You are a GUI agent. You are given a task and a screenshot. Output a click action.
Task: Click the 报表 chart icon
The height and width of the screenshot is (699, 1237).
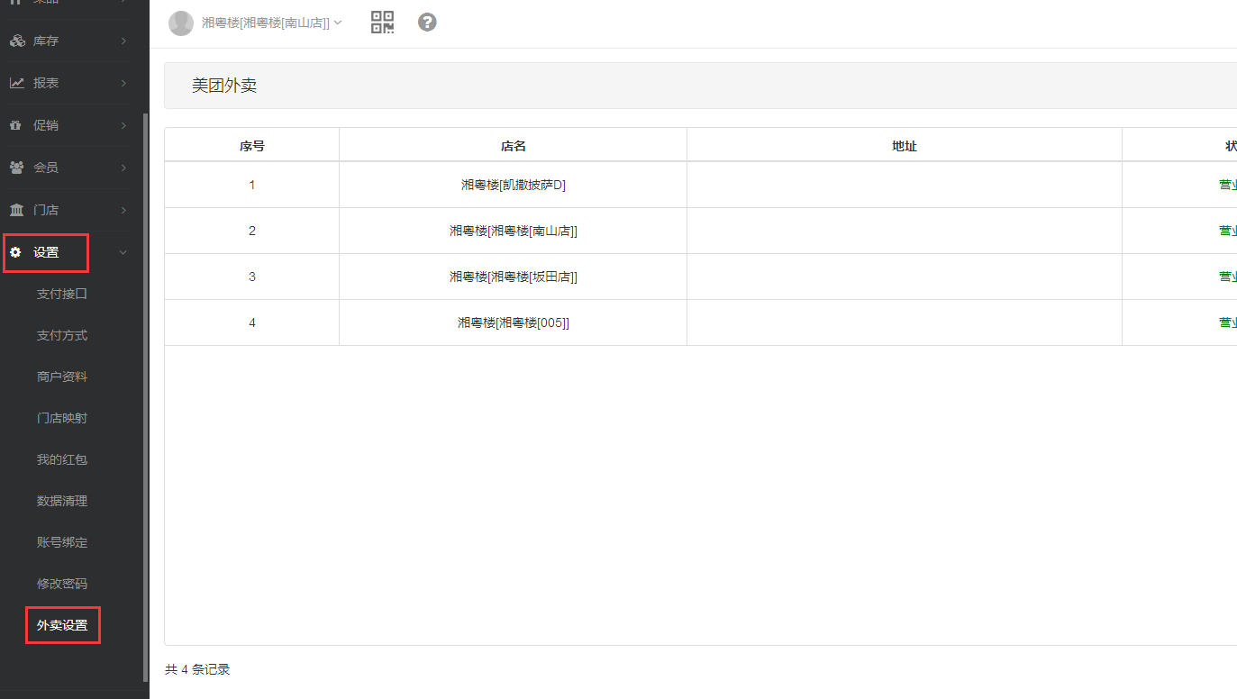(x=17, y=83)
